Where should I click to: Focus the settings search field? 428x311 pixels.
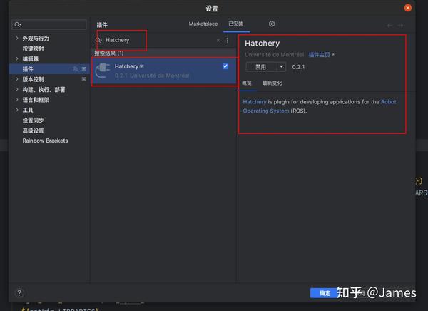[x=49, y=24]
